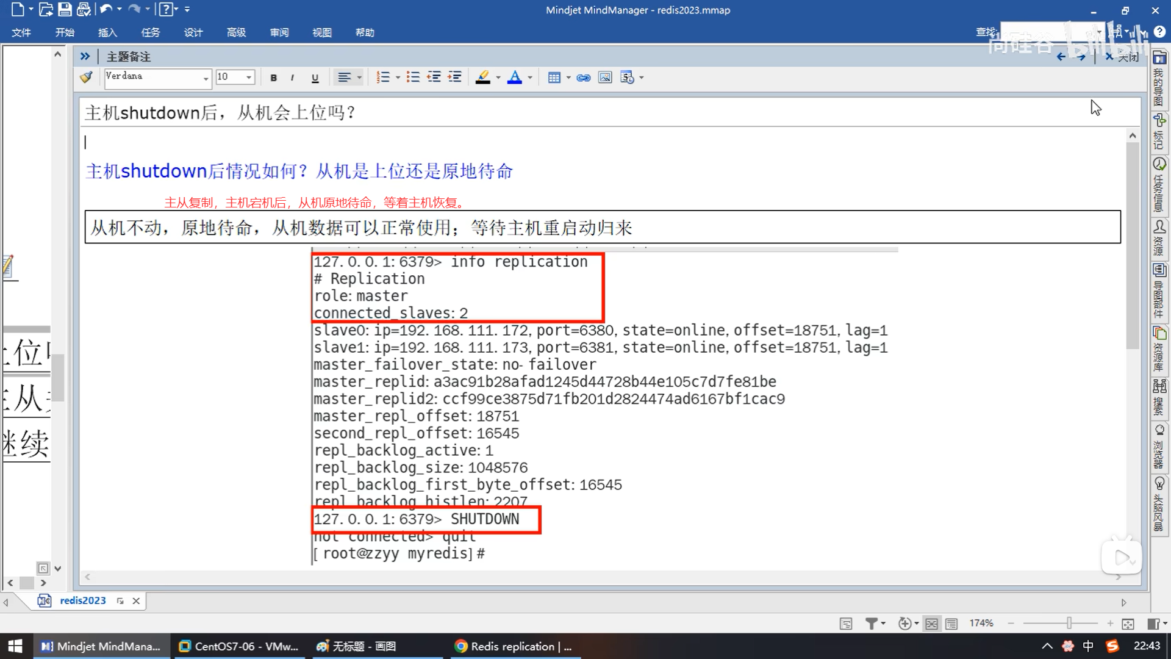Select the redis2023 document tab
The image size is (1171, 659).
[82, 600]
